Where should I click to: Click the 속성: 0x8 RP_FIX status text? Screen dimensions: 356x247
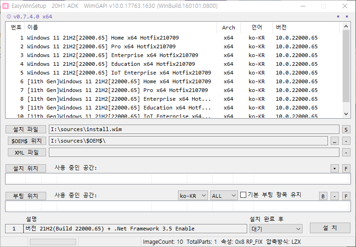point(242,242)
